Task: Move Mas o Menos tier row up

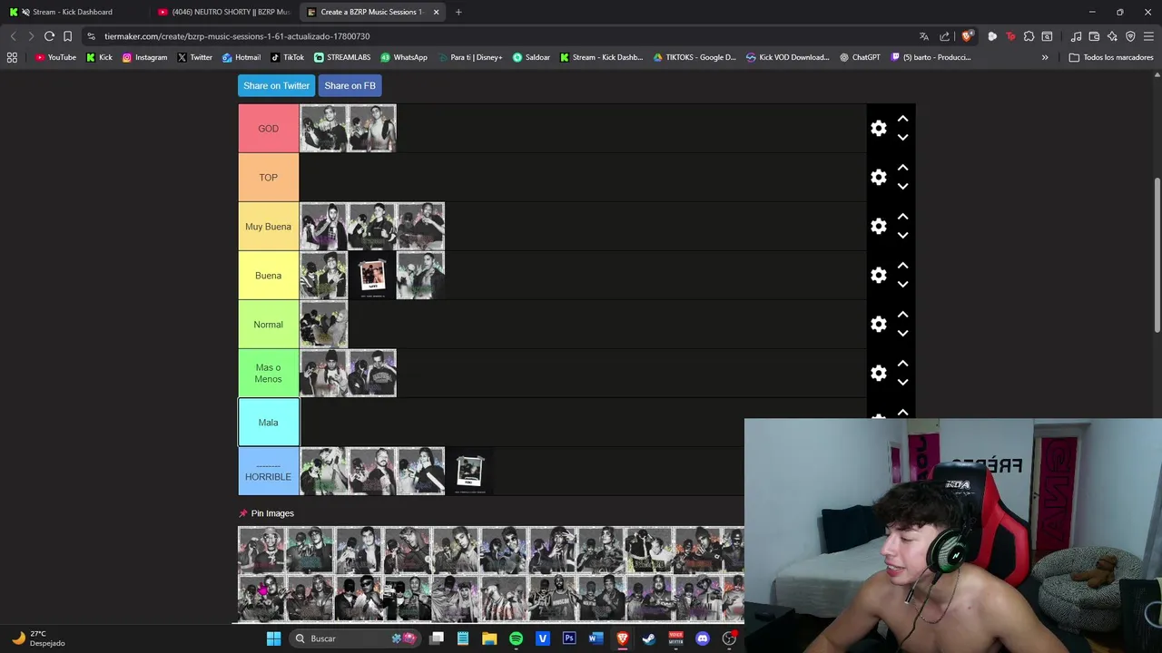Action: coord(902,364)
